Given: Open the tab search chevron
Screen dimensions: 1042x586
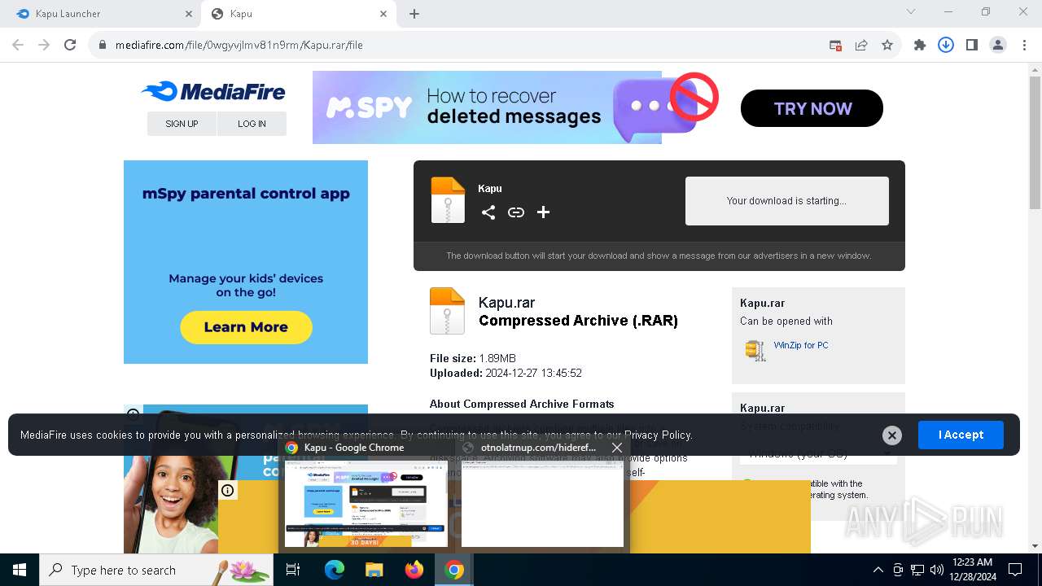Looking at the screenshot, I should click(x=911, y=11).
